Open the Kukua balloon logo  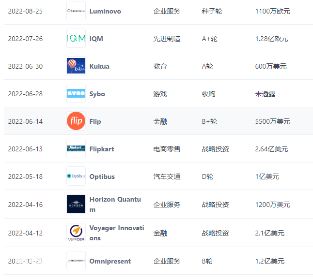click(x=76, y=66)
